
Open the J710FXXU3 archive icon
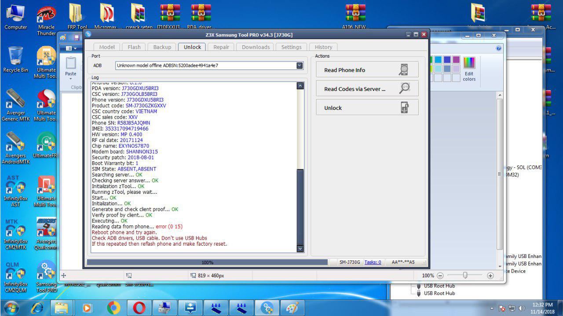(170, 17)
